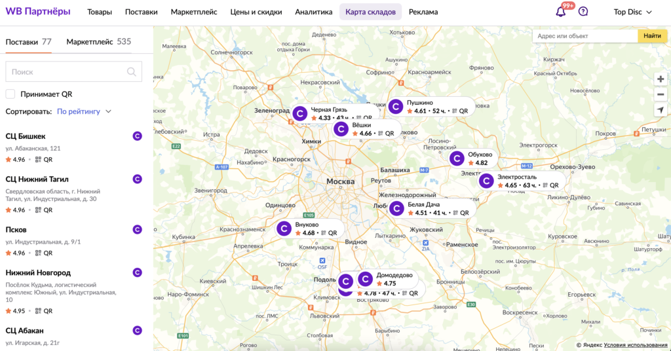Click the search magnifier icon in sidebar
Image resolution: width=671 pixels, height=351 pixels.
(131, 72)
